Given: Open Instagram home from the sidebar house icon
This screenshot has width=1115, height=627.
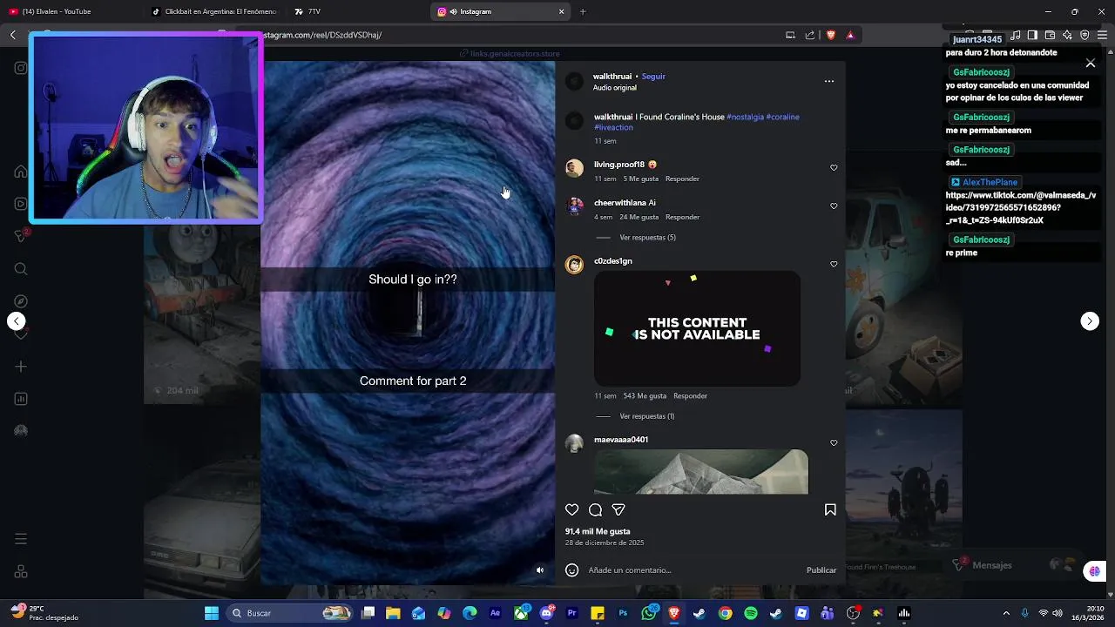Looking at the screenshot, I should pos(21,172).
